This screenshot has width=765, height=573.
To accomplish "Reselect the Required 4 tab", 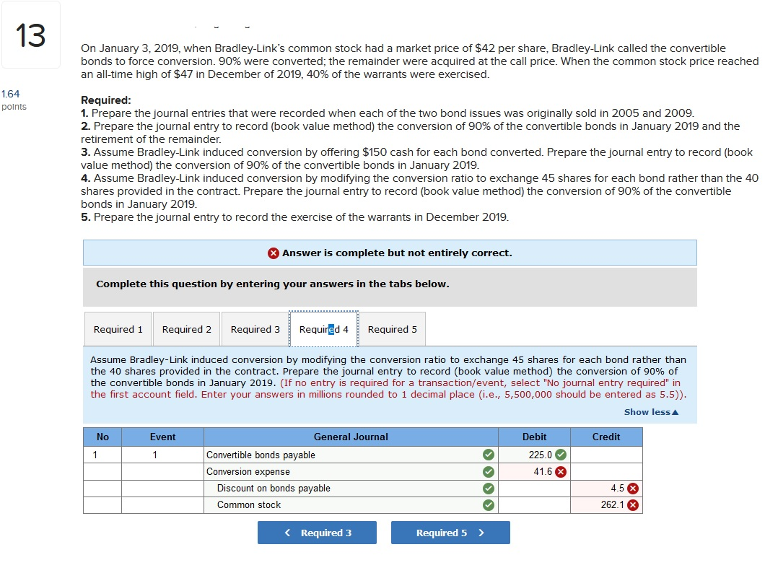I will point(323,328).
